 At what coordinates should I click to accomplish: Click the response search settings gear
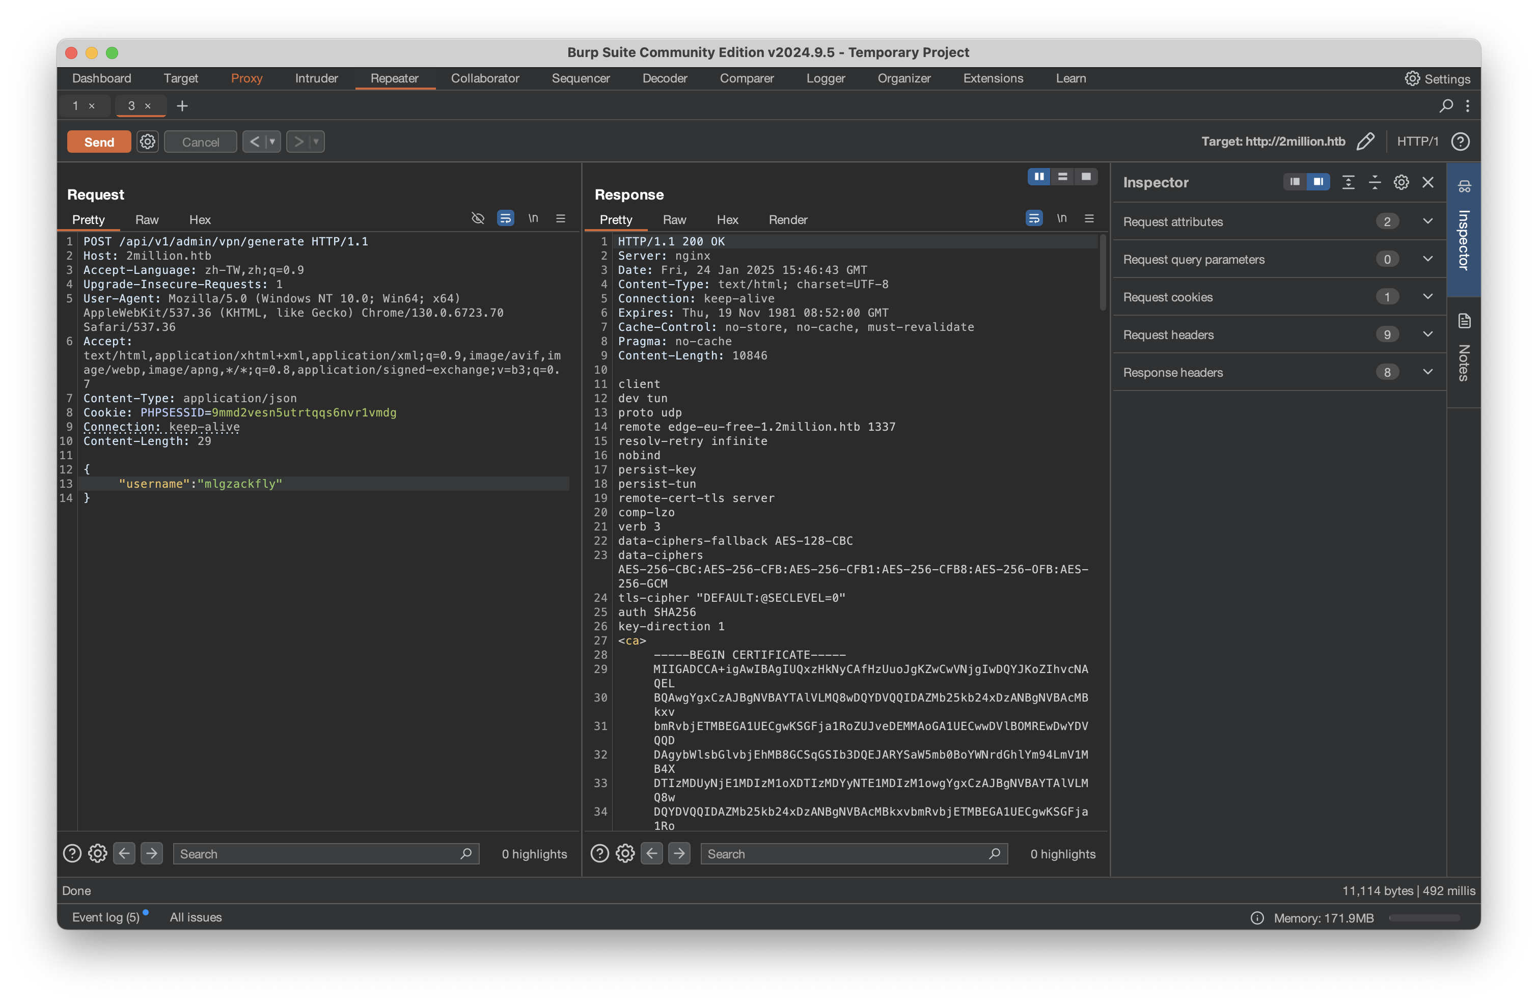[x=624, y=853]
